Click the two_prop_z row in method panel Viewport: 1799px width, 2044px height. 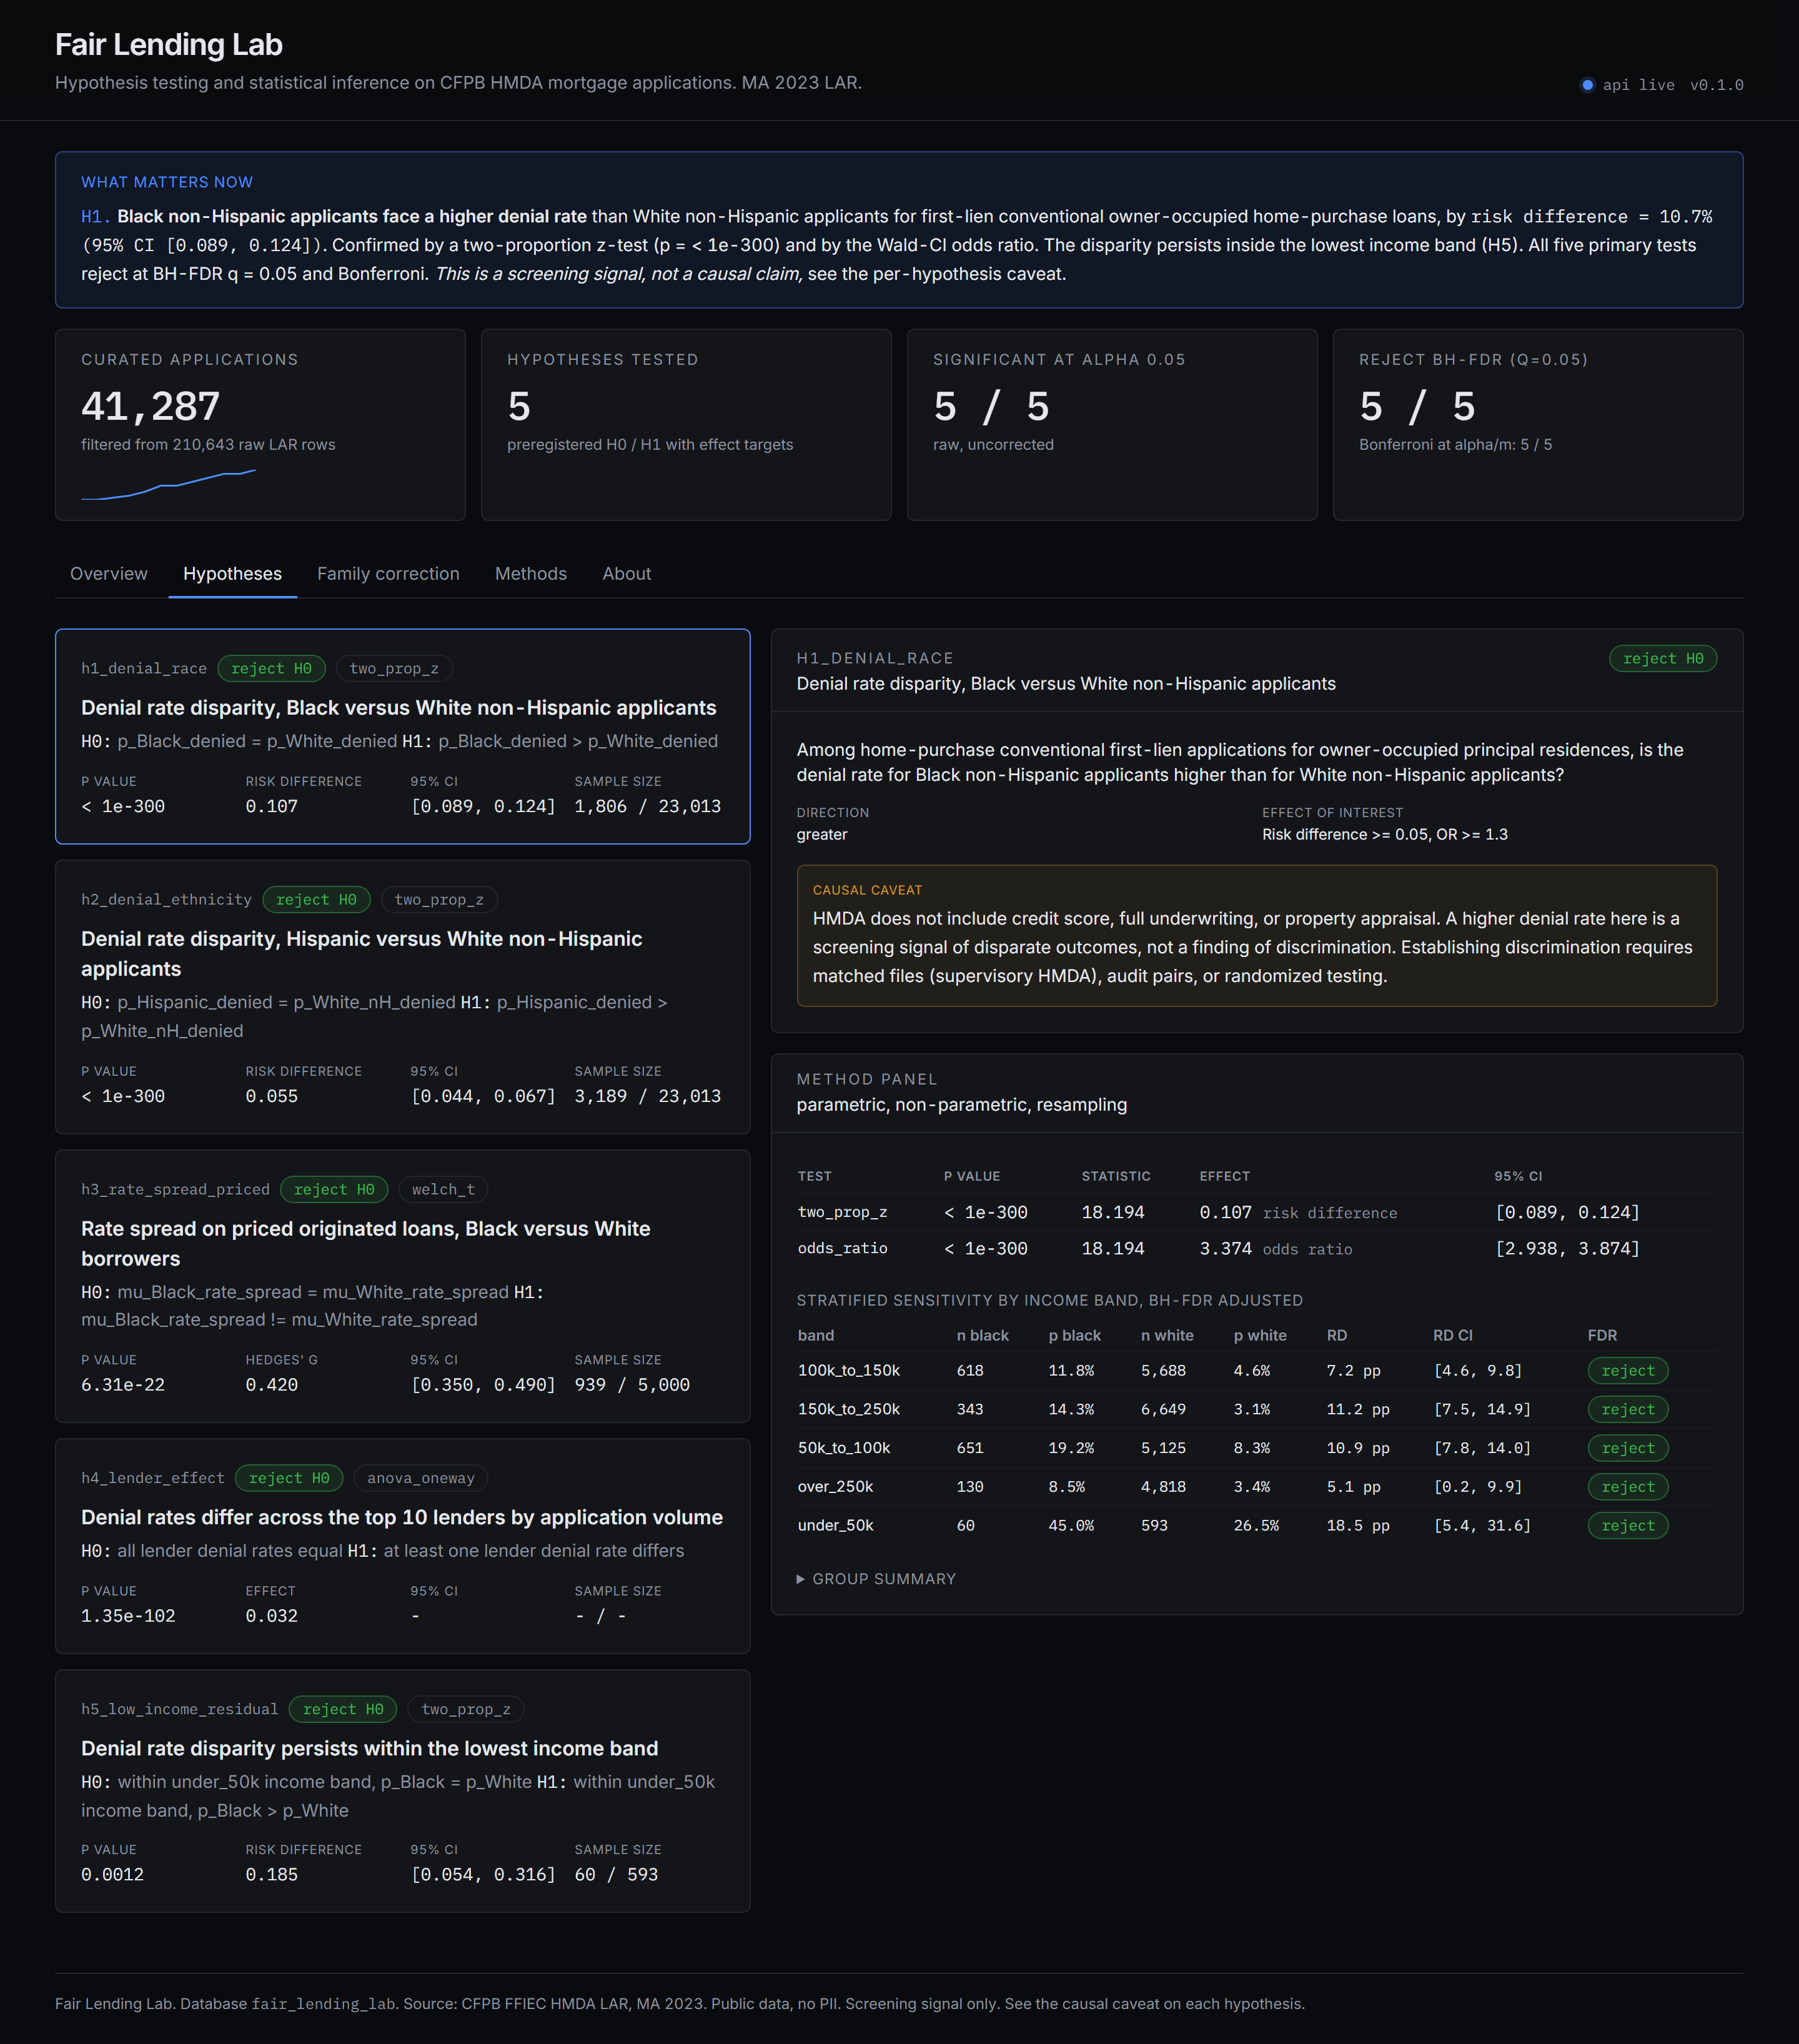1256,1213
